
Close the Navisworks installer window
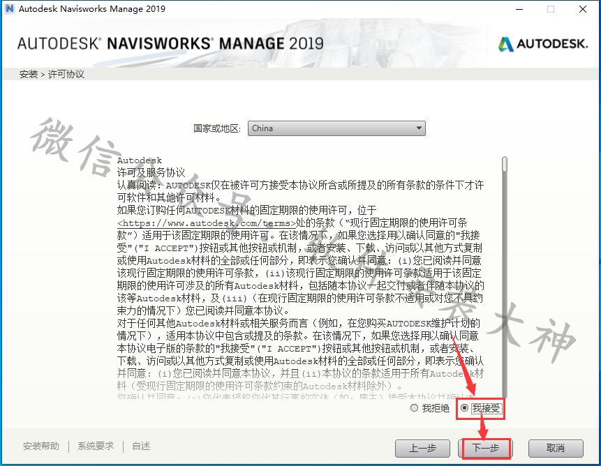pyautogui.click(x=583, y=9)
